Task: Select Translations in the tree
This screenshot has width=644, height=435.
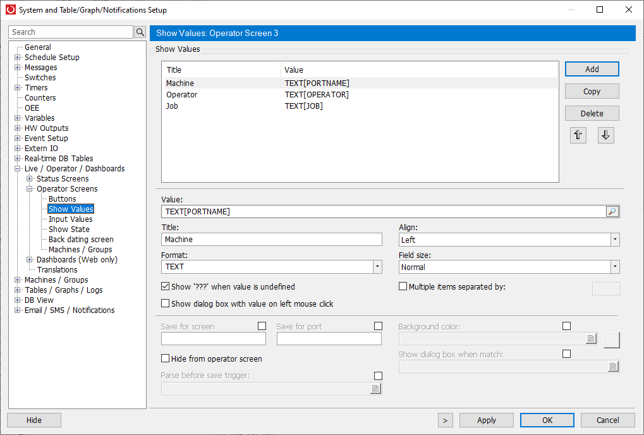Action: 57,270
